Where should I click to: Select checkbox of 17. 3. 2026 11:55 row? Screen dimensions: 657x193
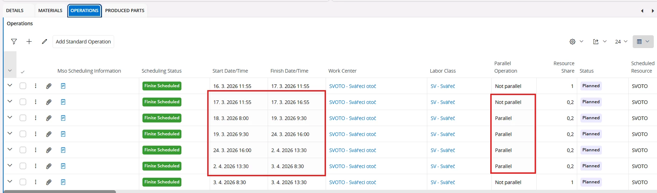pyautogui.click(x=23, y=102)
